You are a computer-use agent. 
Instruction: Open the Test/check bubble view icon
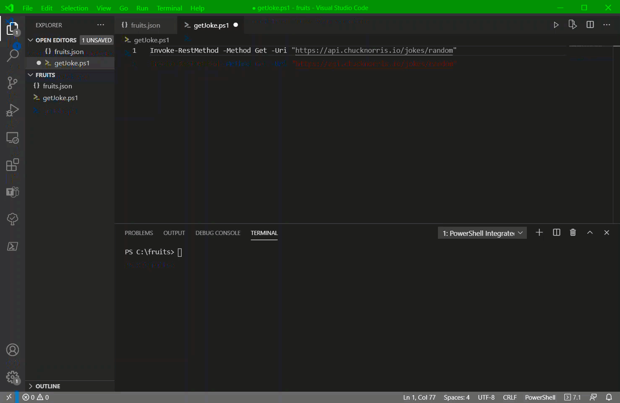(13, 219)
